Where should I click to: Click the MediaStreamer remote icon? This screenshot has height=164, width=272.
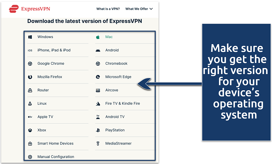[x=98, y=143]
